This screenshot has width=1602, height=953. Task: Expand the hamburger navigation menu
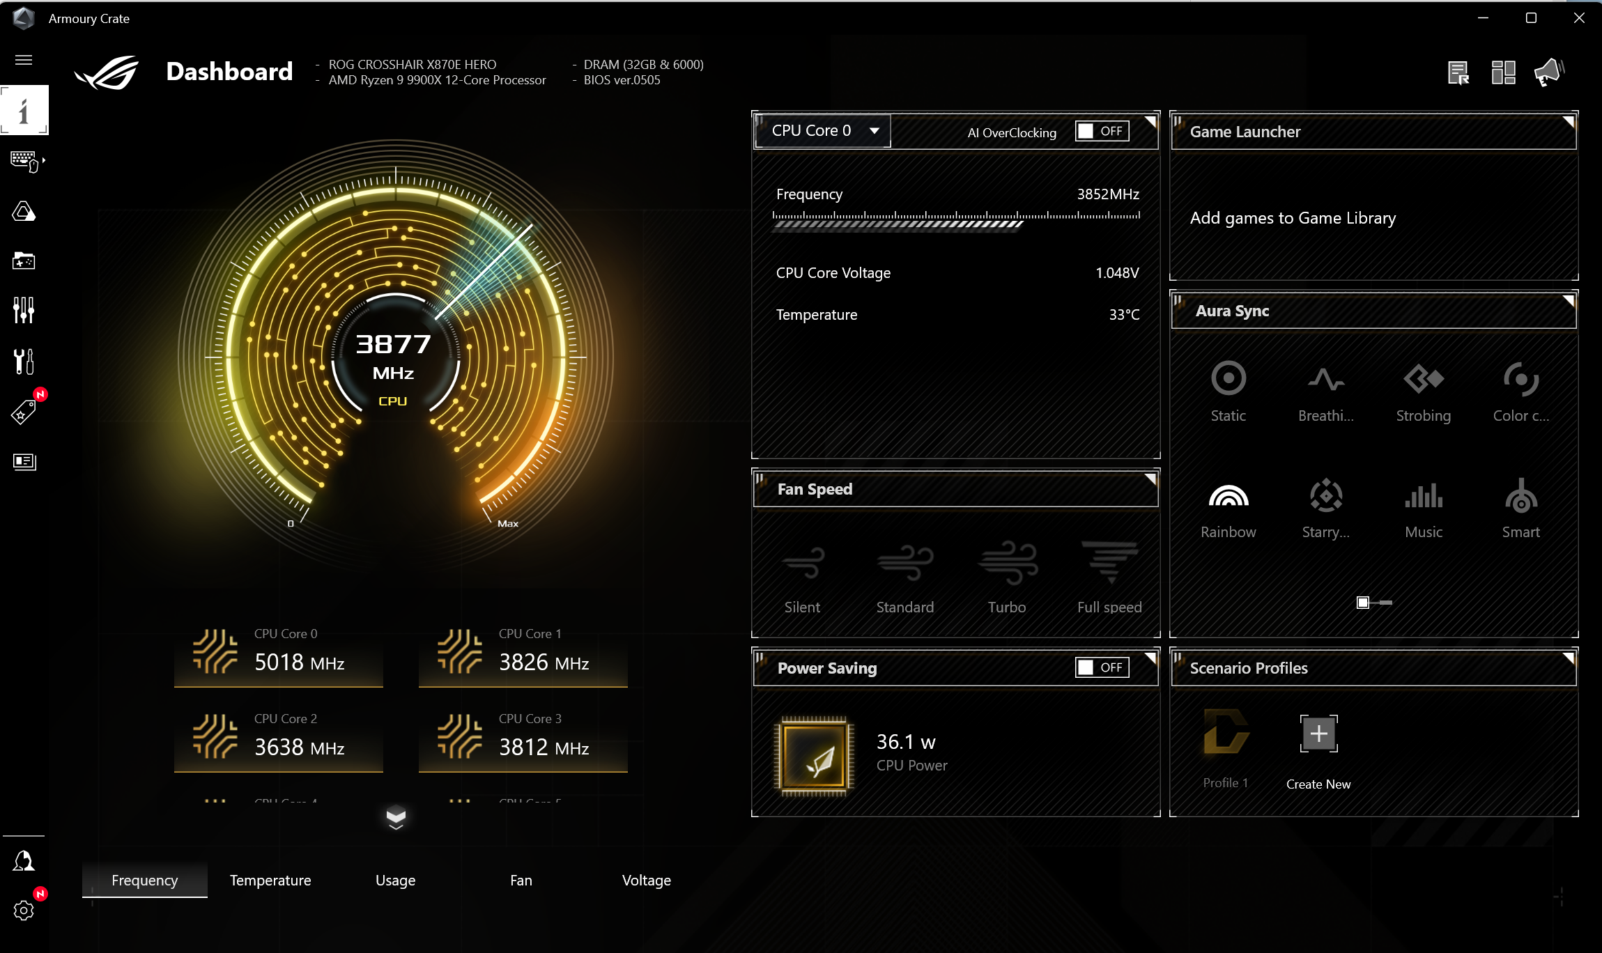point(24,60)
